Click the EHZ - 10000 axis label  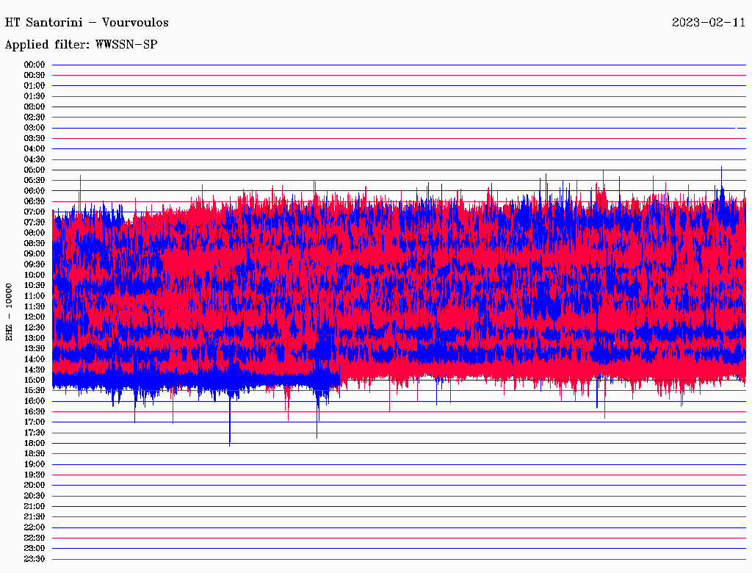[x=9, y=311]
